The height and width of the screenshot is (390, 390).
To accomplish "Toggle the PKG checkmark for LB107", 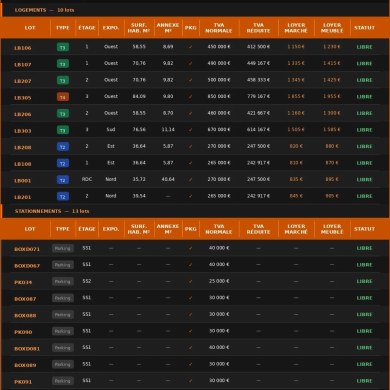I will pos(190,63).
